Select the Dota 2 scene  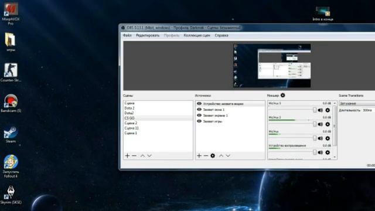(x=158, y=108)
